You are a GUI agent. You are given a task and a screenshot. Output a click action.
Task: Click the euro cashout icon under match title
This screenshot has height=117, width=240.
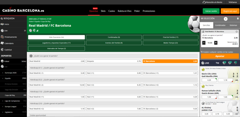(x=34, y=30)
